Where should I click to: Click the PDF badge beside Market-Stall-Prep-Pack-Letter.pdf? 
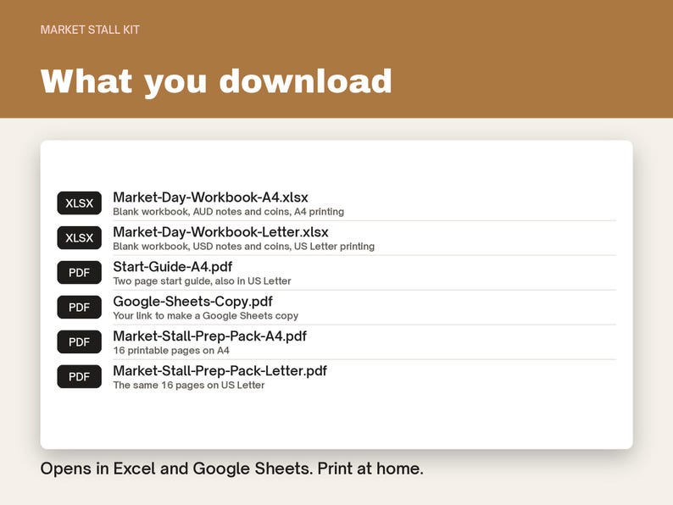coord(80,377)
